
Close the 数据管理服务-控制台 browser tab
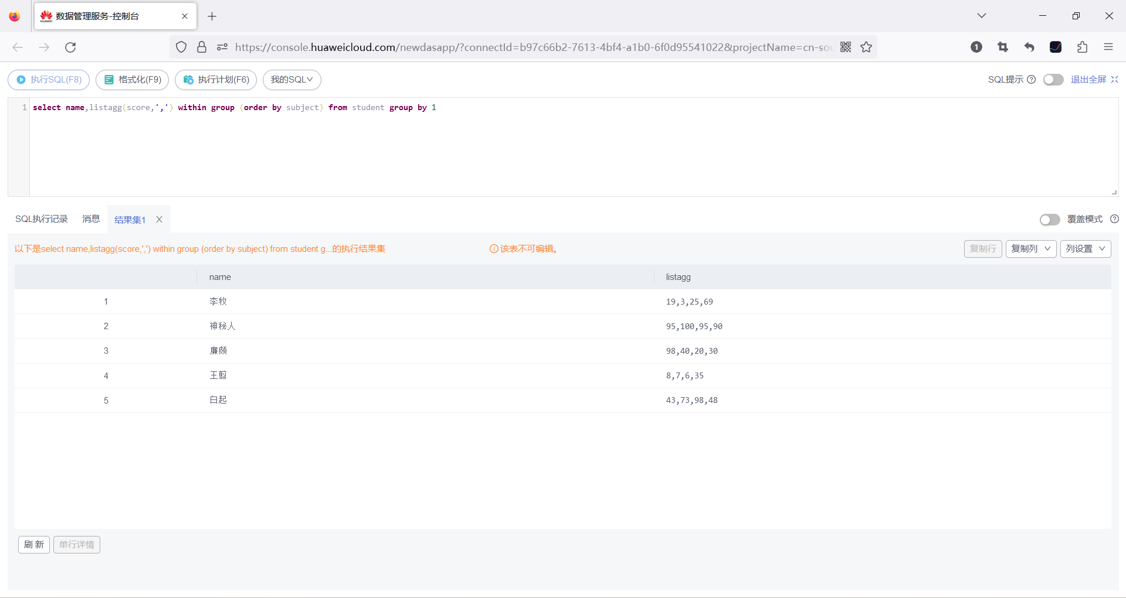pyautogui.click(x=185, y=16)
